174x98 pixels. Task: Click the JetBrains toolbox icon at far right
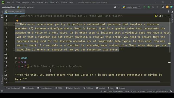[172, 7]
